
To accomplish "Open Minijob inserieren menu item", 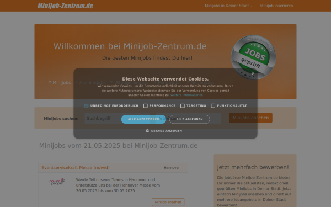I will pos(276,6).
